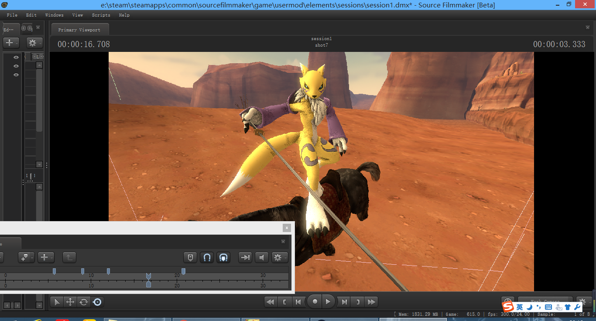The width and height of the screenshot is (596, 321).
Task: Rewind using the double-left-arrow button
Action: 271,301
